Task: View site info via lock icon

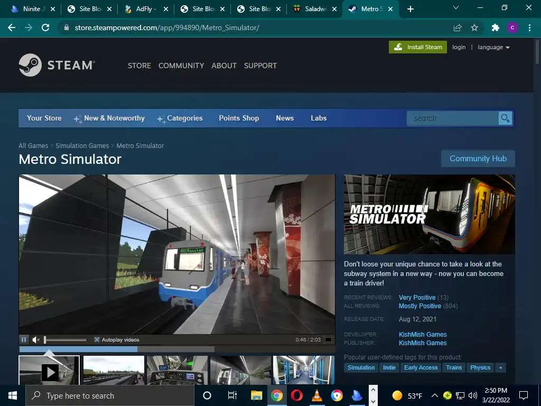Action: [x=67, y=27]
